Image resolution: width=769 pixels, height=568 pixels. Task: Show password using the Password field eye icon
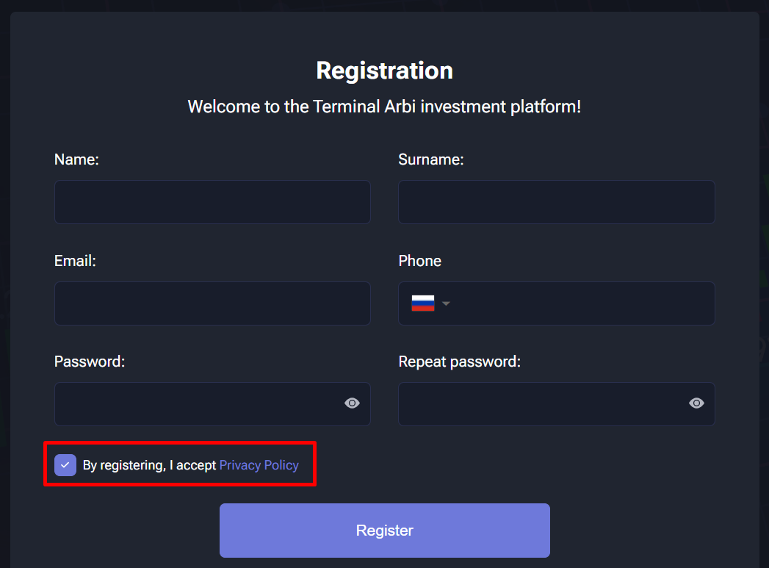tap(352, 403)
